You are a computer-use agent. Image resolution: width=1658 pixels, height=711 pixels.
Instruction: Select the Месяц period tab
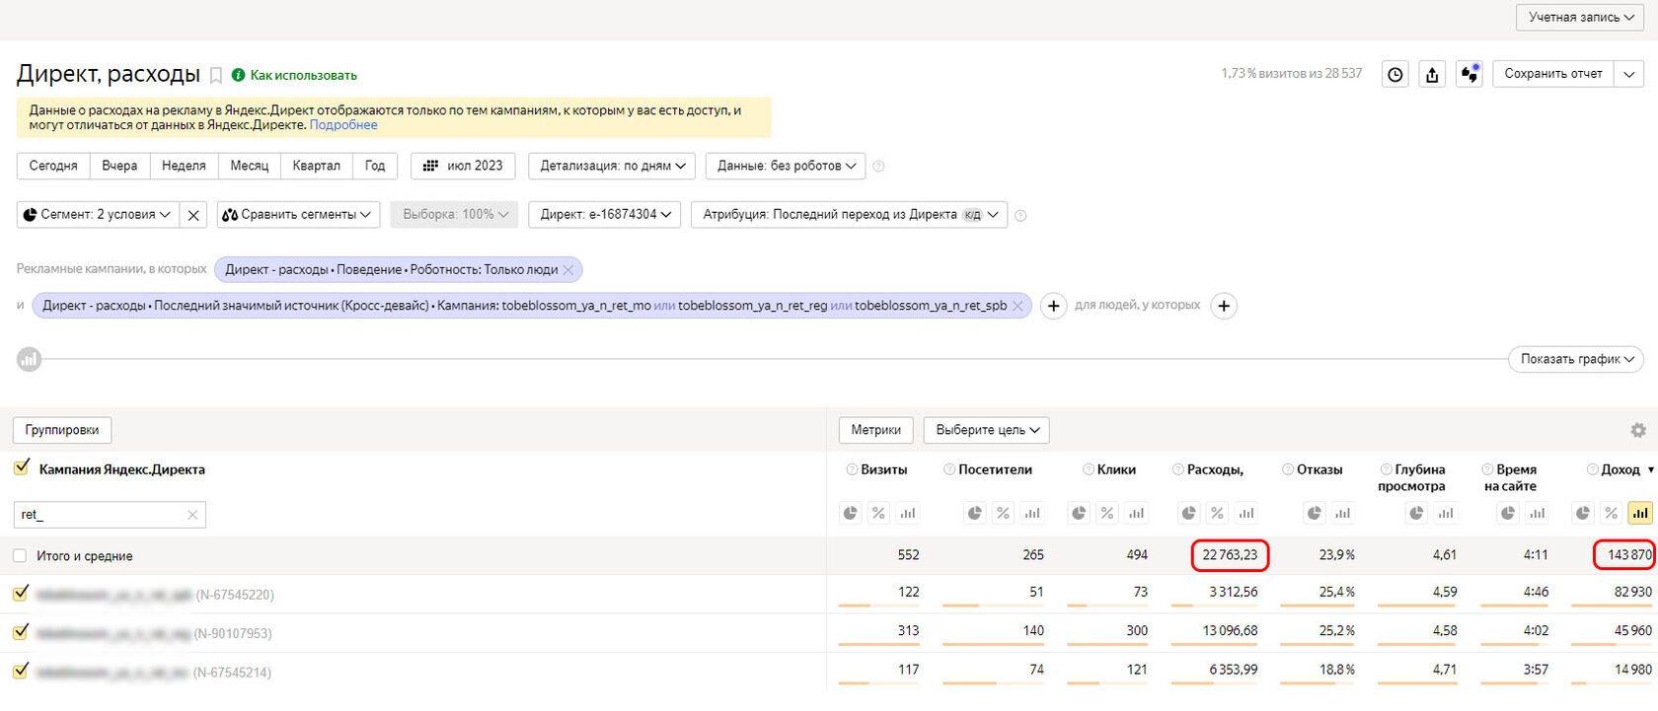250,167
